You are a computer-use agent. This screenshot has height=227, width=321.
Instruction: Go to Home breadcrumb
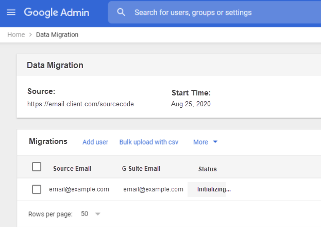(16, 35)
